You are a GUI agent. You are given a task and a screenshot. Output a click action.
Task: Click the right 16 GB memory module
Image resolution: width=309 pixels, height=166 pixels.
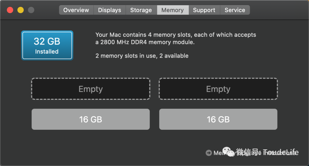click(x=218, y=119)
